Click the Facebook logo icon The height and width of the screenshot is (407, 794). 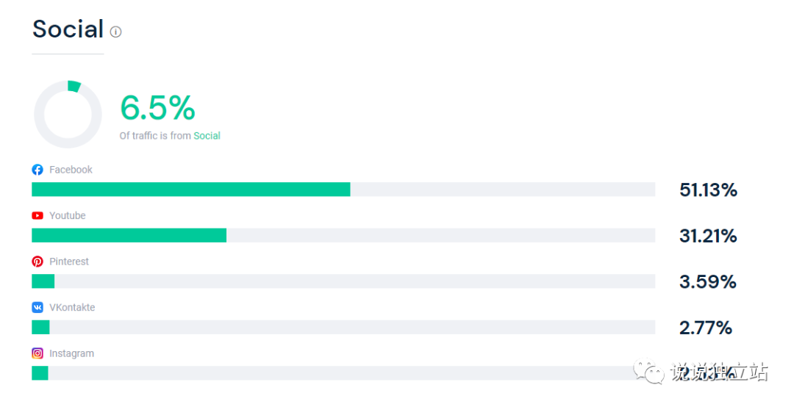point(37,170)
